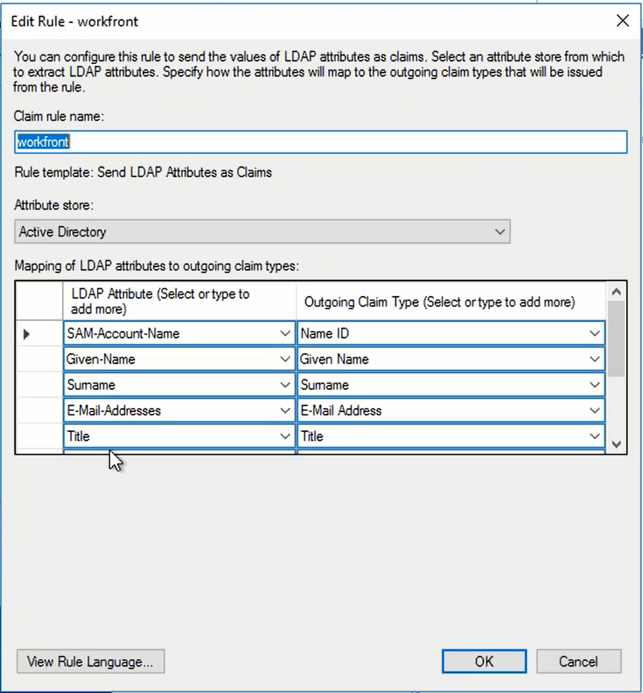Expand the SAM-Account-Name LDAP attribute dropdown
643x693 pixels.
(x=285, y=334)
